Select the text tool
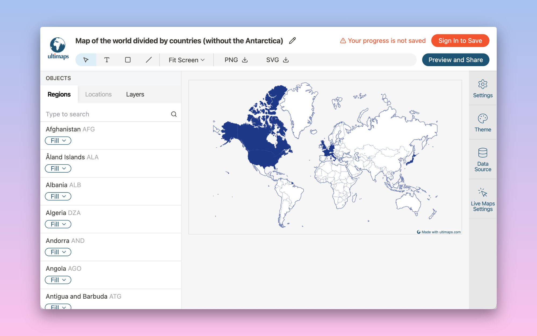This screenshot has height=336, width=537. point(107,60)
